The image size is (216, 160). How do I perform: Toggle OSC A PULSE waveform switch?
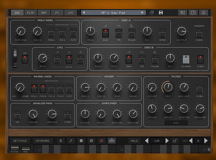(132, 33)
